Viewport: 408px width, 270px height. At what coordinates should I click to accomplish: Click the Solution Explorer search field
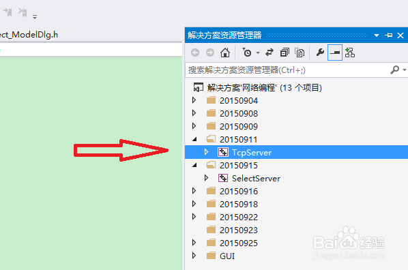pyautogui.click(x=287, y=70)
